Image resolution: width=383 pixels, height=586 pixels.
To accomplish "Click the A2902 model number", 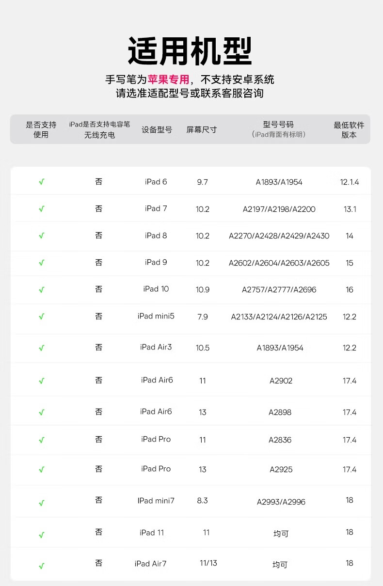I will coord(281,381).
